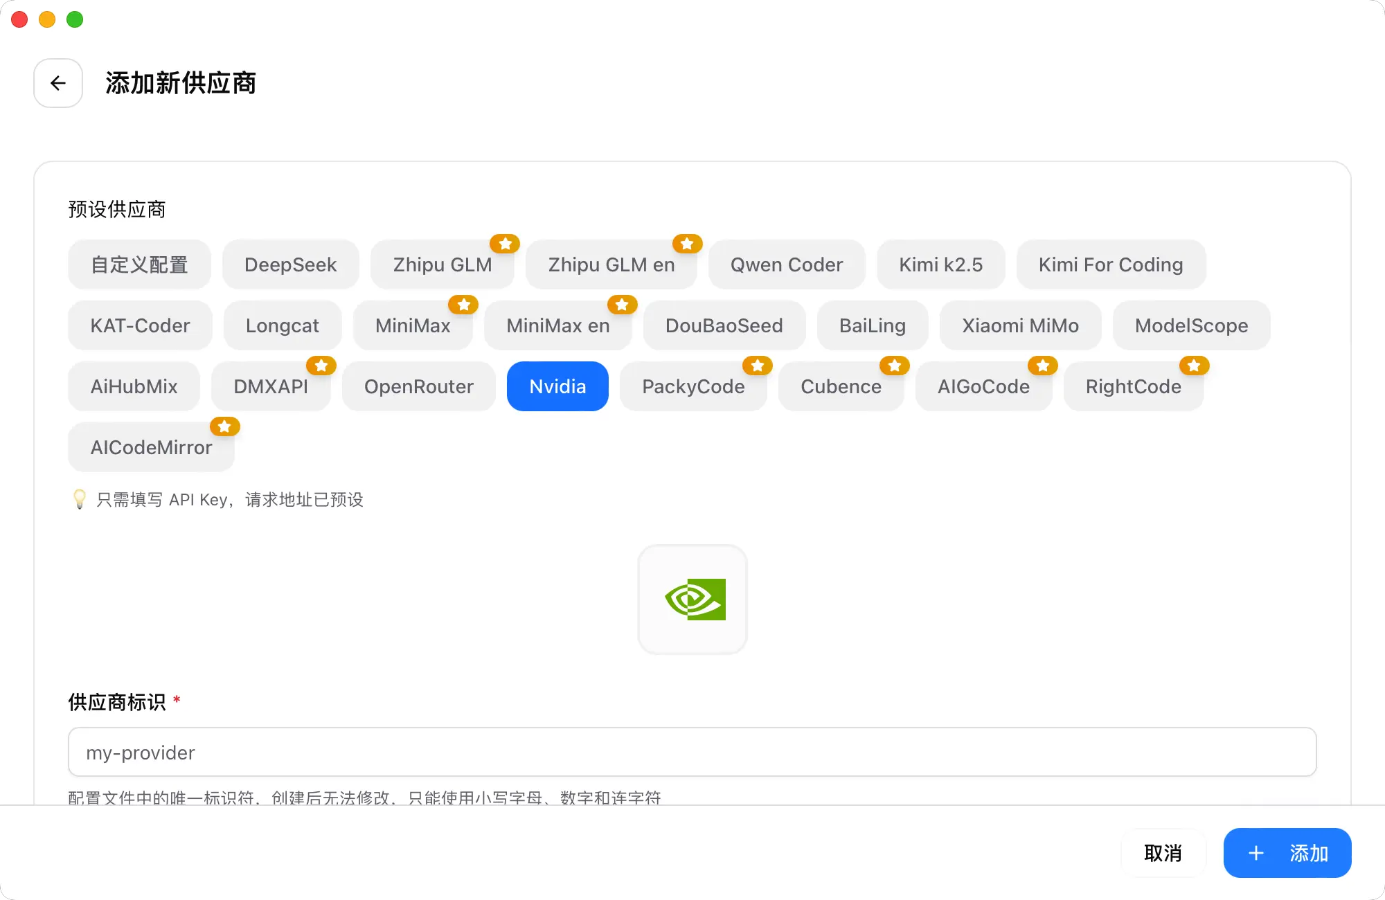The height and width of the screenshot is (900, 1385).
Task: Select the ModelScope preset
Action: (x=1191, y=325)
